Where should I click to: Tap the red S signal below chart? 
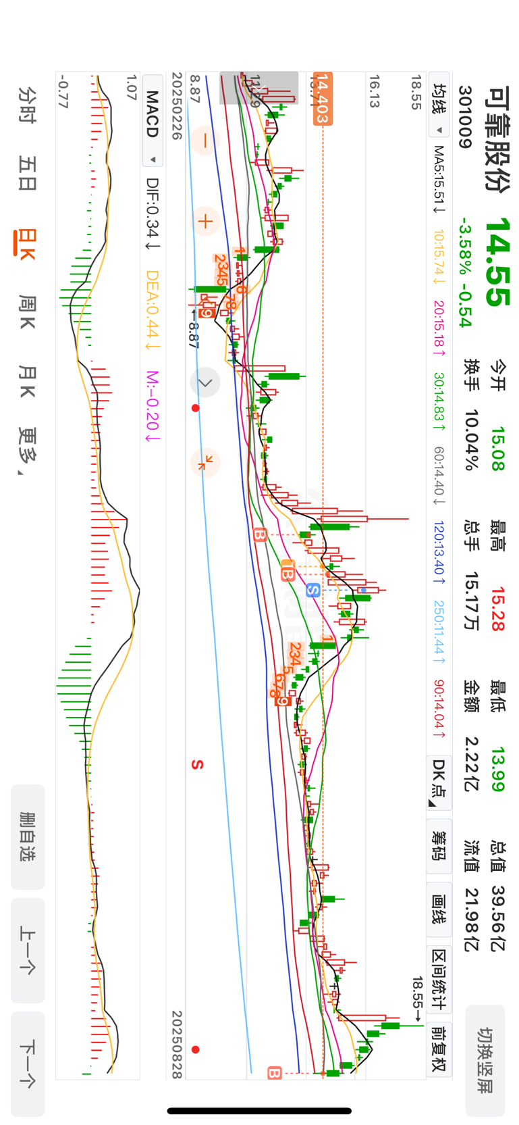196,765
